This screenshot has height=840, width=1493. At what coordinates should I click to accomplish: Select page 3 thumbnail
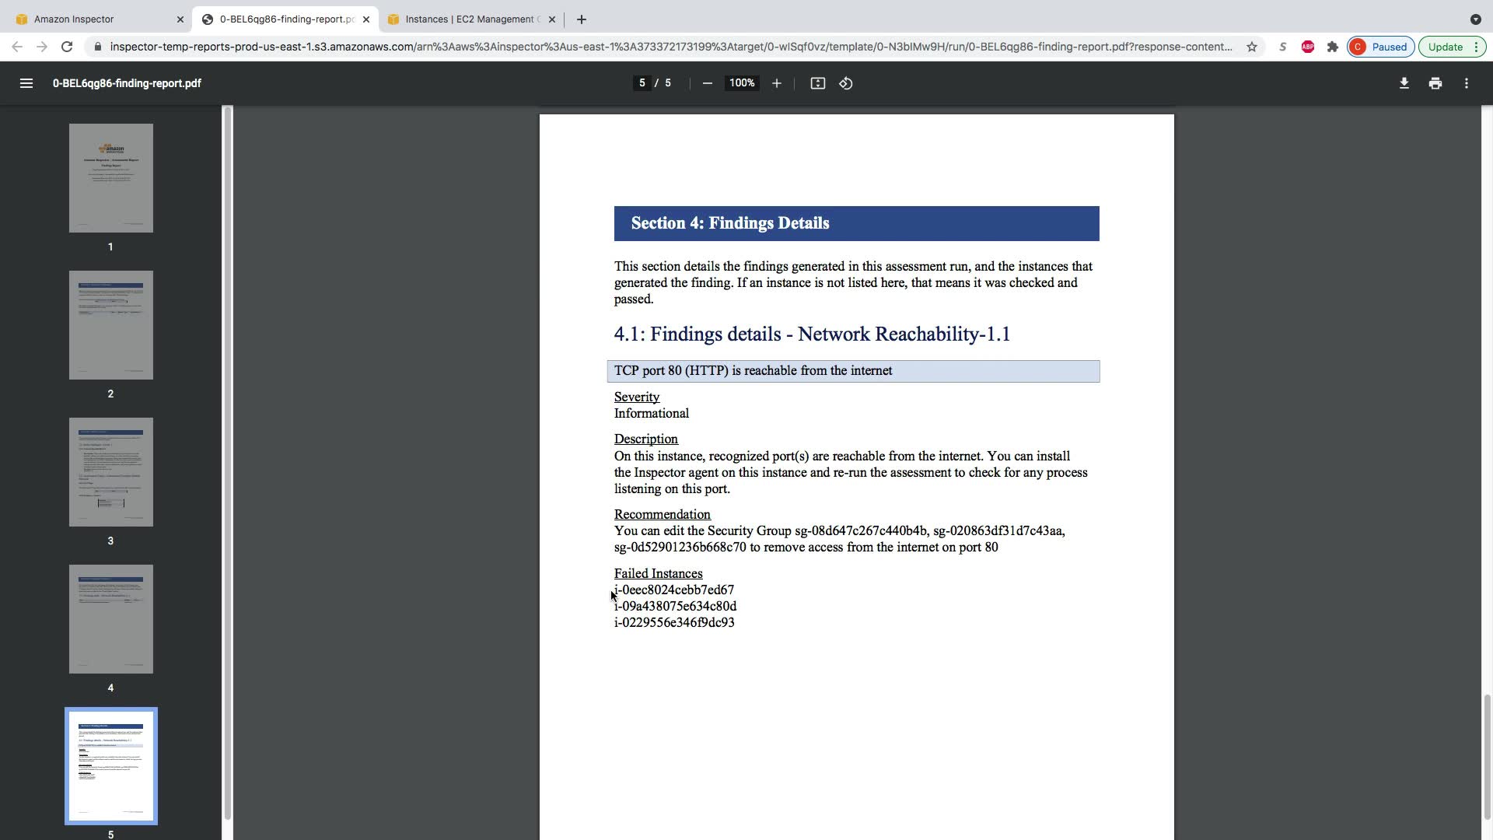(x=110, y=472)
